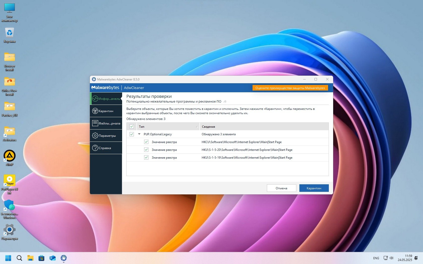The height and width of the screenshot is (264, 423).
Task: Minimize the AdwCleaner window
Action: [304, 79]
